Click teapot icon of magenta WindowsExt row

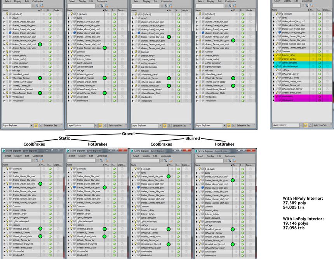click(x=319, y=97)
